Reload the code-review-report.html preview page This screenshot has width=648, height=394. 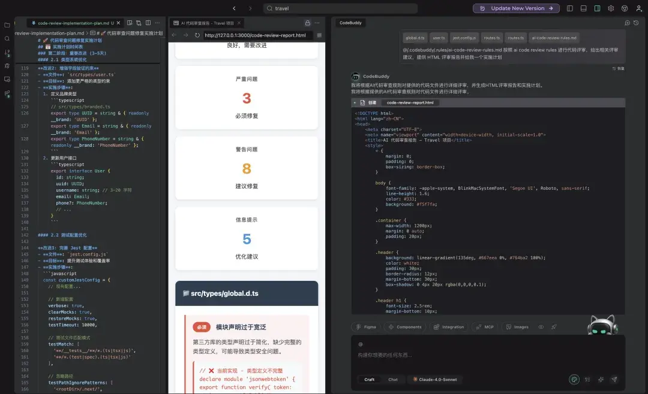pyautogui.click(x=197, y=35)
